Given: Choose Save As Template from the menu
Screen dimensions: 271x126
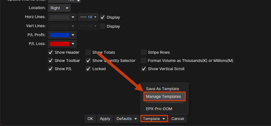Looking at the screenshot, I should [x=162, y=89].
